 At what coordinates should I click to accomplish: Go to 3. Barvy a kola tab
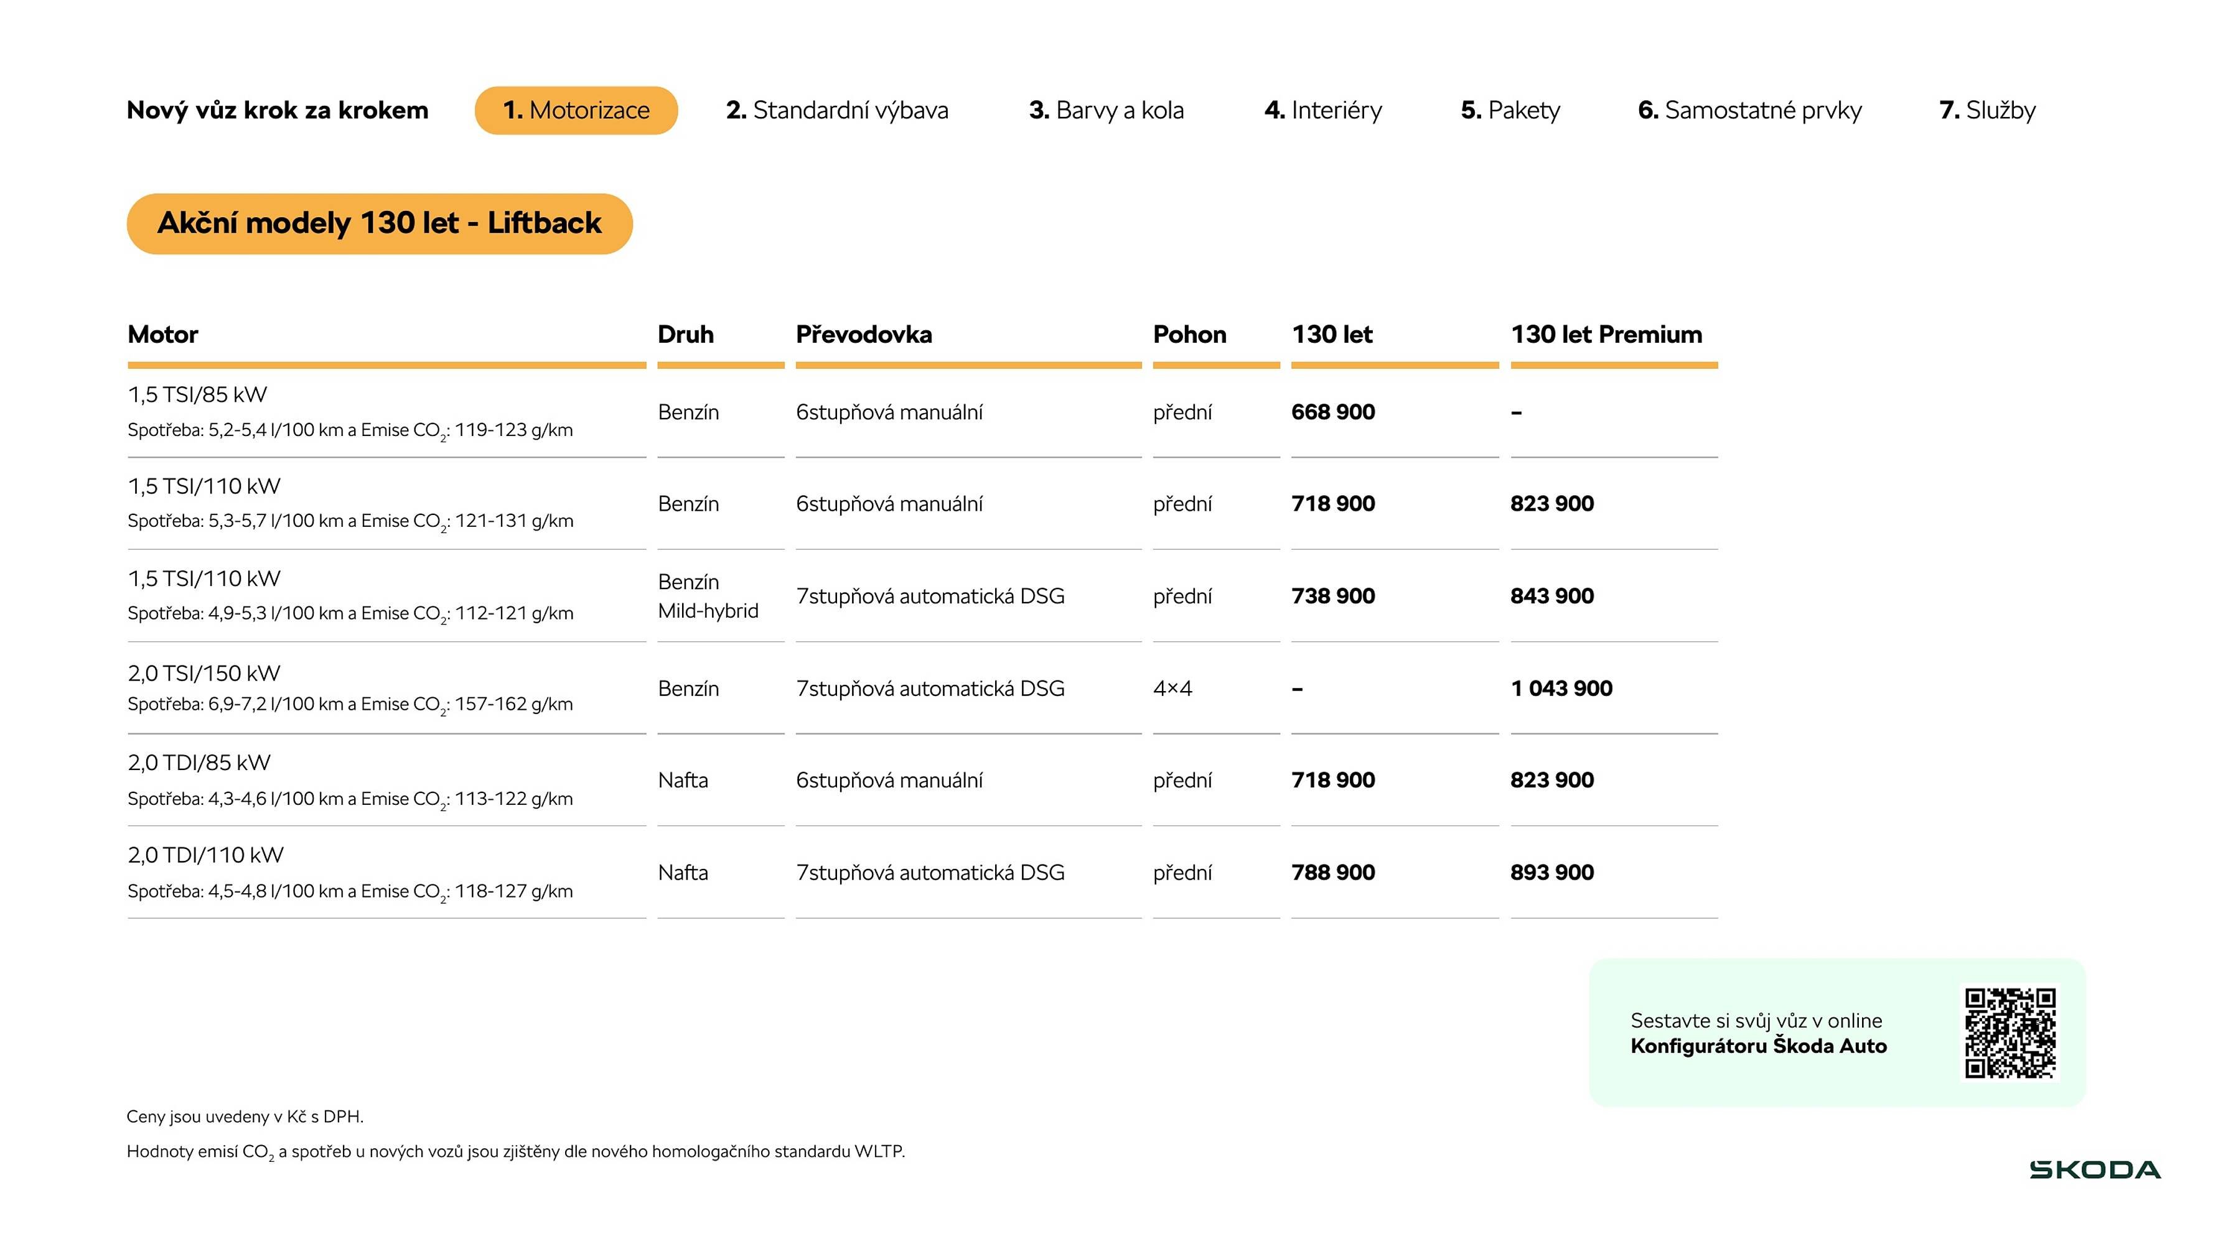(1106, 110)
